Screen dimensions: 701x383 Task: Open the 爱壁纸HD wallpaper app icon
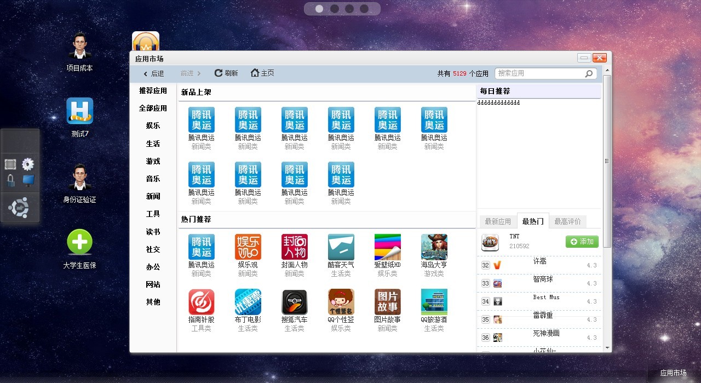388,247
